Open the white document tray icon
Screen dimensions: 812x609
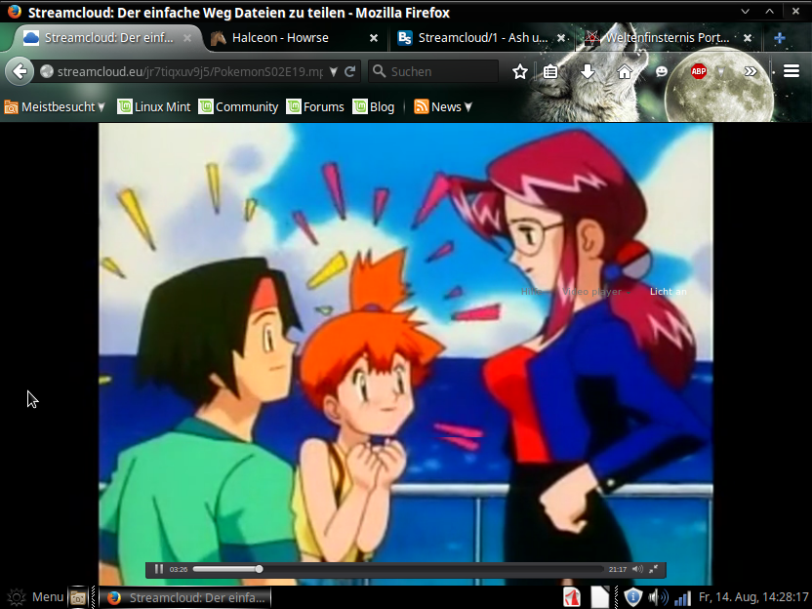point(600,597)
